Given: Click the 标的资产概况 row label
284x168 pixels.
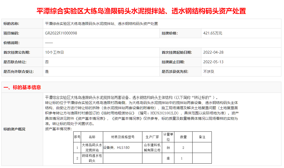Looking at the screenshot, I should (14, 129).
